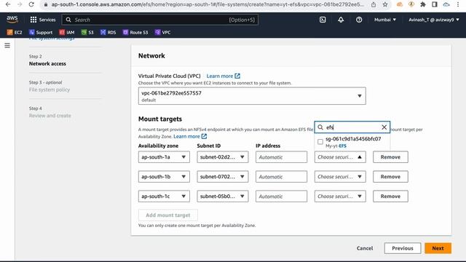Image resolution: width=466 pixels, height=262 pixels.
Task: Open the notifications bell
Action: tap(341, 20)
